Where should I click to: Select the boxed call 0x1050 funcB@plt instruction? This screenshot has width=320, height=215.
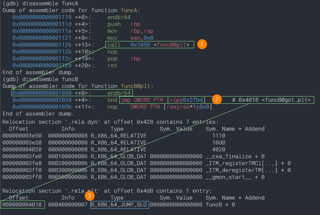click(x=150, y=45)
